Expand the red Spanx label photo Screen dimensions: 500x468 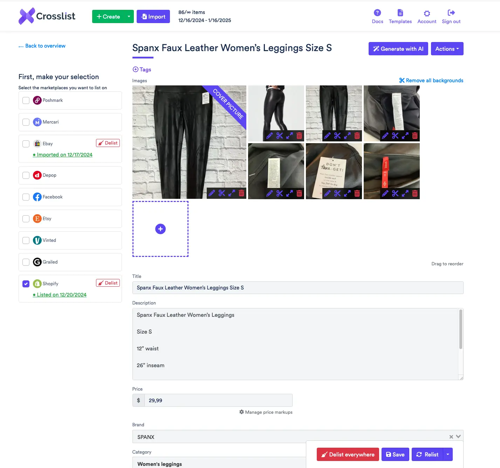[x=405, y=193]
